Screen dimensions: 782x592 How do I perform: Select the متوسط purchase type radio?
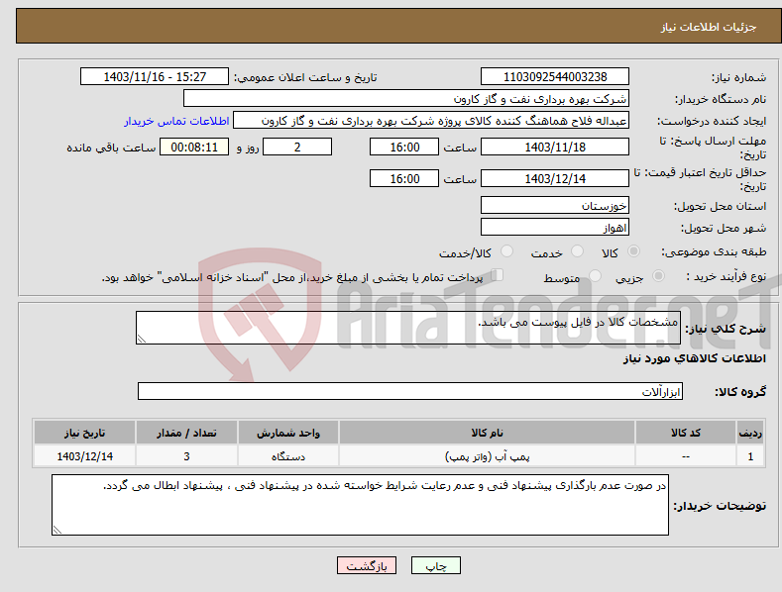click(x=595, y=275)
